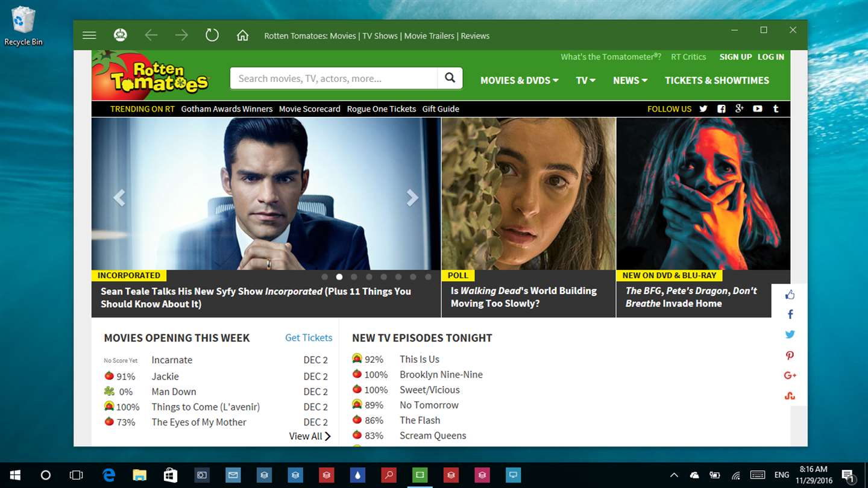Open the Windows Start menu
This screenshot has height=488, width=868.
coord(15,475)
